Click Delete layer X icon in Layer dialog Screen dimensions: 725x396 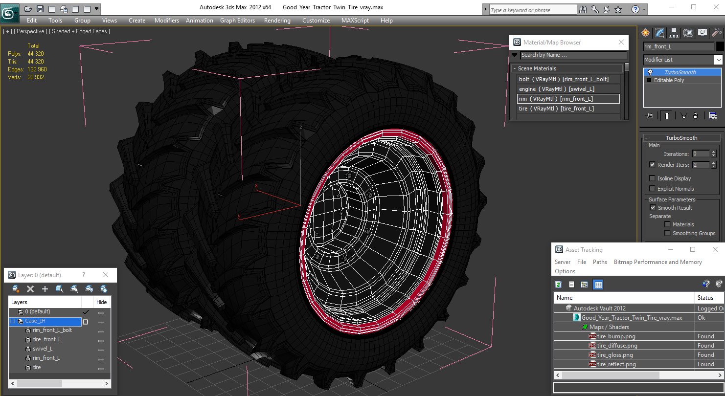coord(30,289)
